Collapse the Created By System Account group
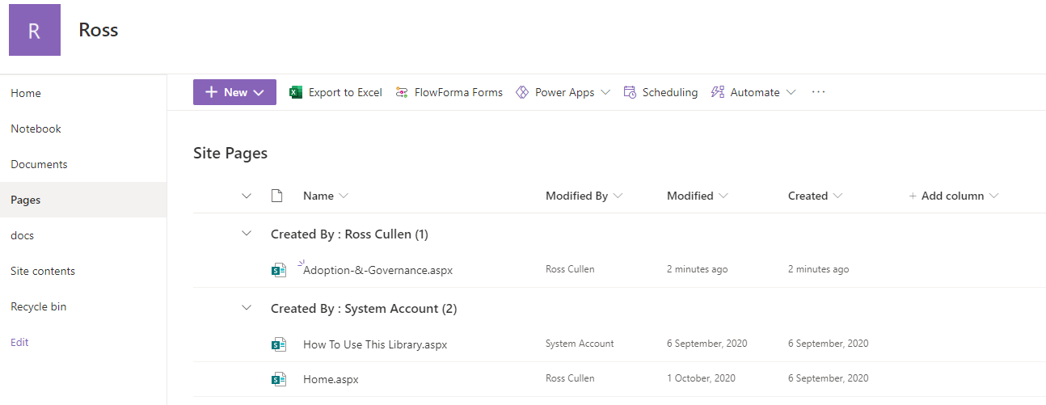The image size is (1046, 405). [247, 308]
